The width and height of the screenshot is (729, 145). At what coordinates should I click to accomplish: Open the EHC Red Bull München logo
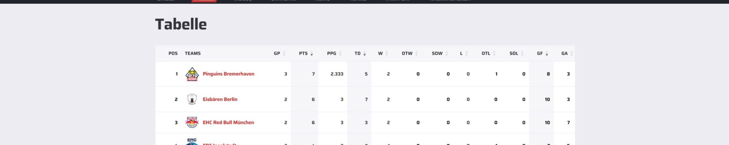tap(192, 123)
